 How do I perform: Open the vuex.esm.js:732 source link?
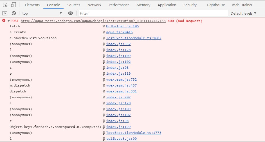point(121,79)
